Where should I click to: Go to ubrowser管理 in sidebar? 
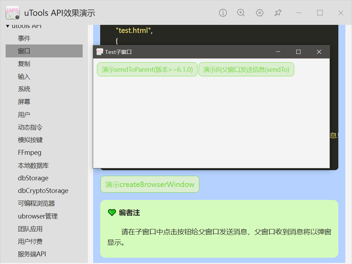pyautogui.click(x=44, y=216)
